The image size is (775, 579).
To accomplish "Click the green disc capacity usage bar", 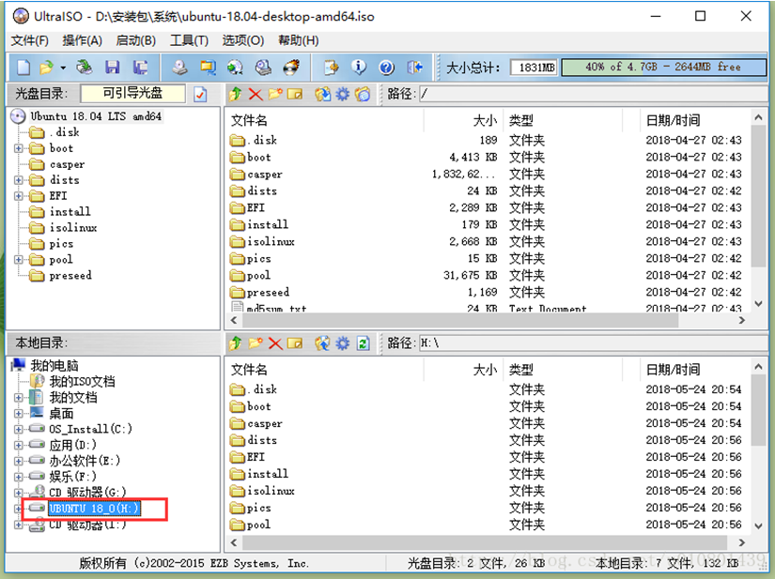I will point(663,68).
